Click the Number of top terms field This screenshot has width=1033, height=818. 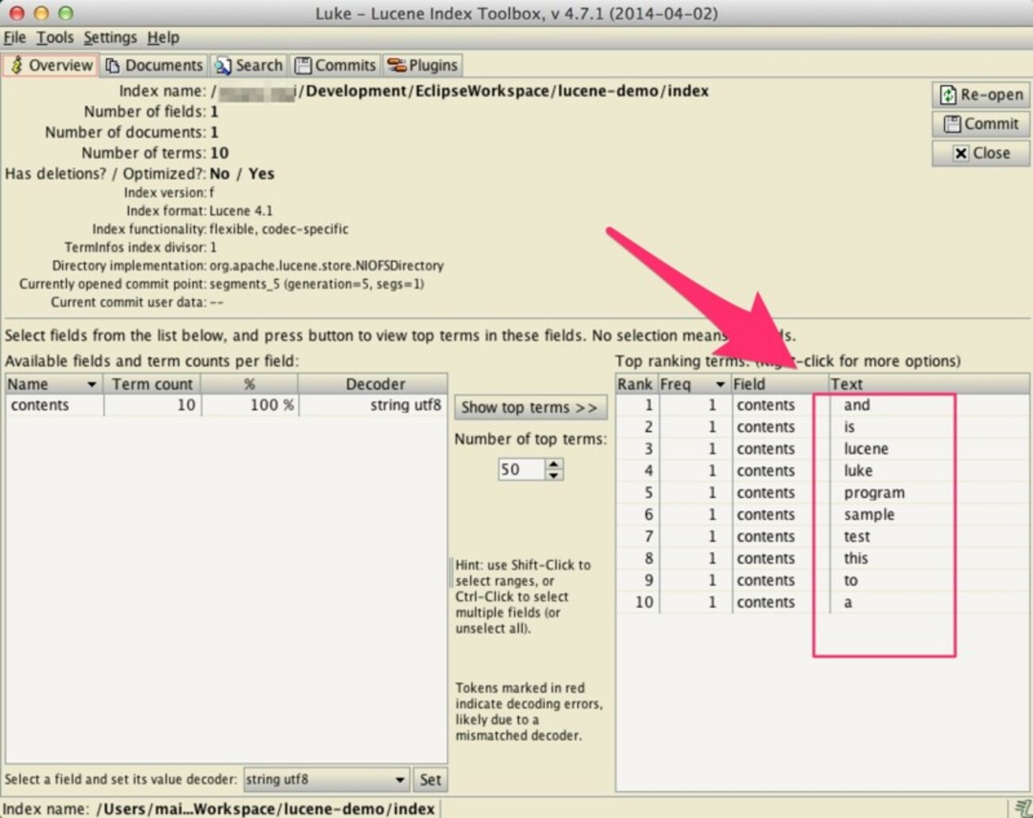click(520, 469)
